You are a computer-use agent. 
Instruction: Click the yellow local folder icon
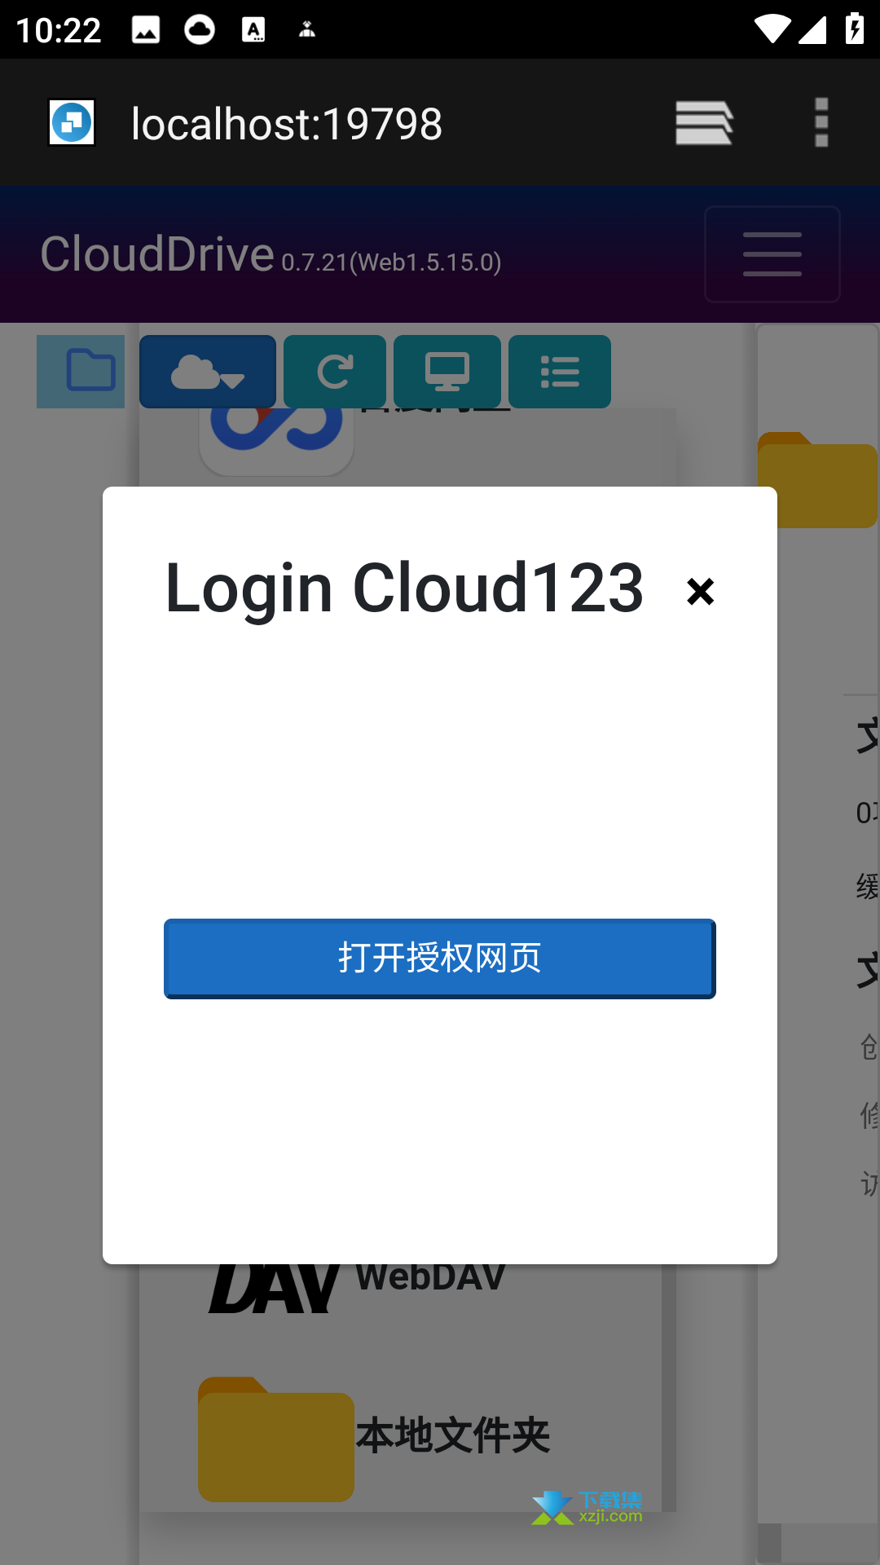coord(276,1439)
